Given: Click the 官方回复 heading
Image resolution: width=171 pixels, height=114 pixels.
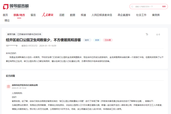Looking at the screenshot, I should [x=10, y=76].
